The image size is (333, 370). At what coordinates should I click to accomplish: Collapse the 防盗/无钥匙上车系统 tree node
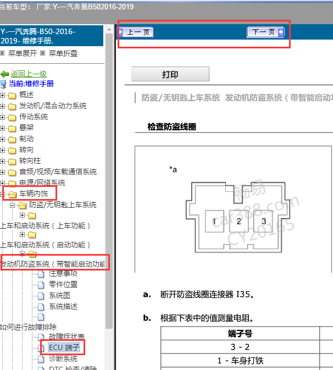pos(13,205)
